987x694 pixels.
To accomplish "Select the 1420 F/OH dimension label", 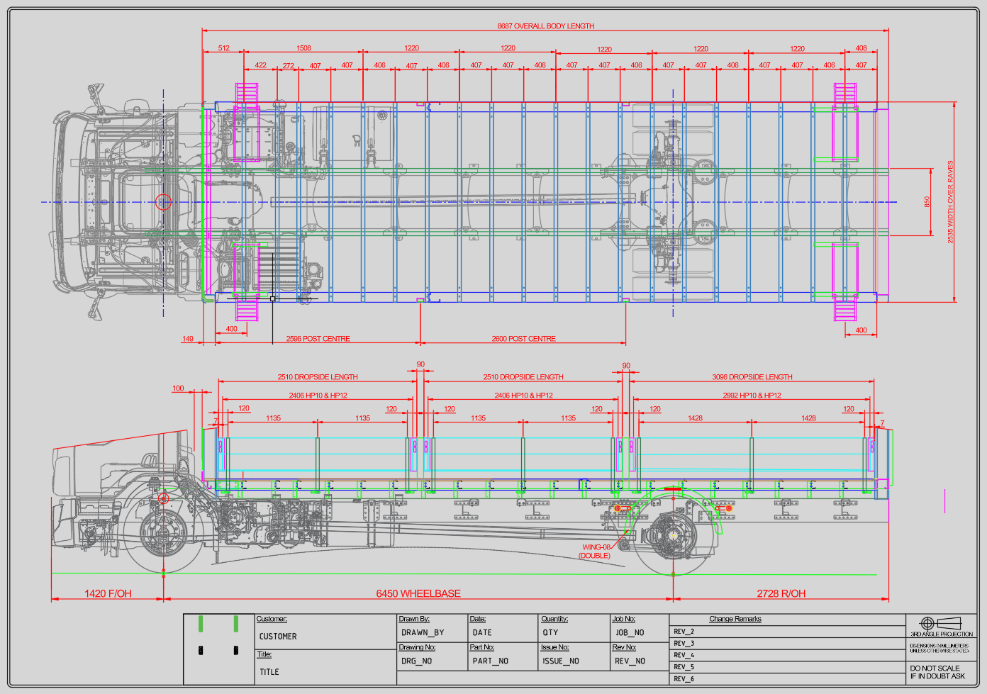I will [x=108, y=594].
